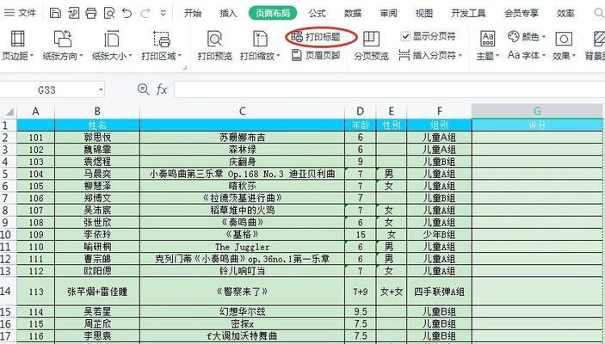This screenshot has height=344, width=605.
Task: Click the search icon at top right
Action: (599, 13)
